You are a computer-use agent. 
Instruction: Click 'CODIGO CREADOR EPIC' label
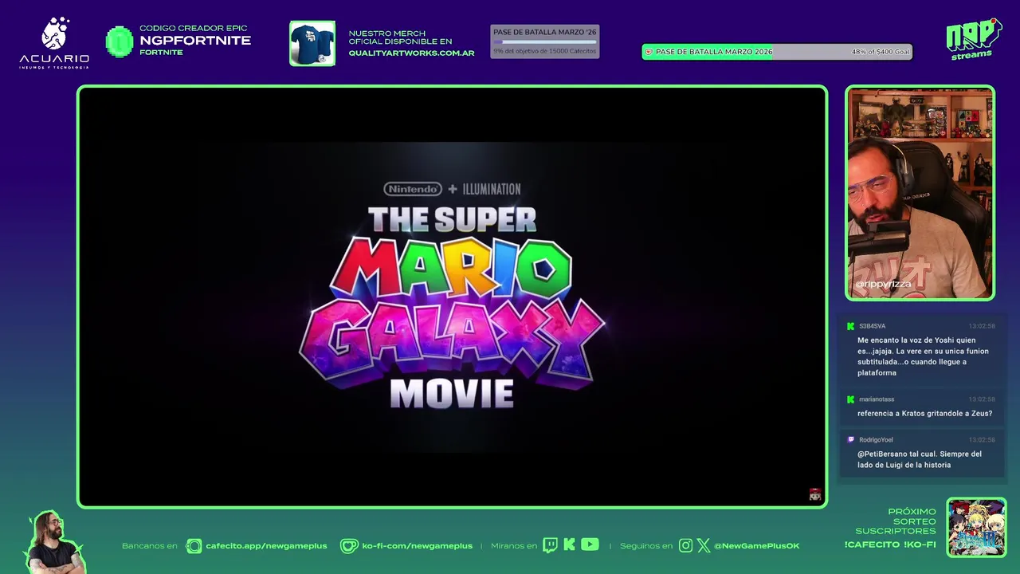click(x=194, y=29)
